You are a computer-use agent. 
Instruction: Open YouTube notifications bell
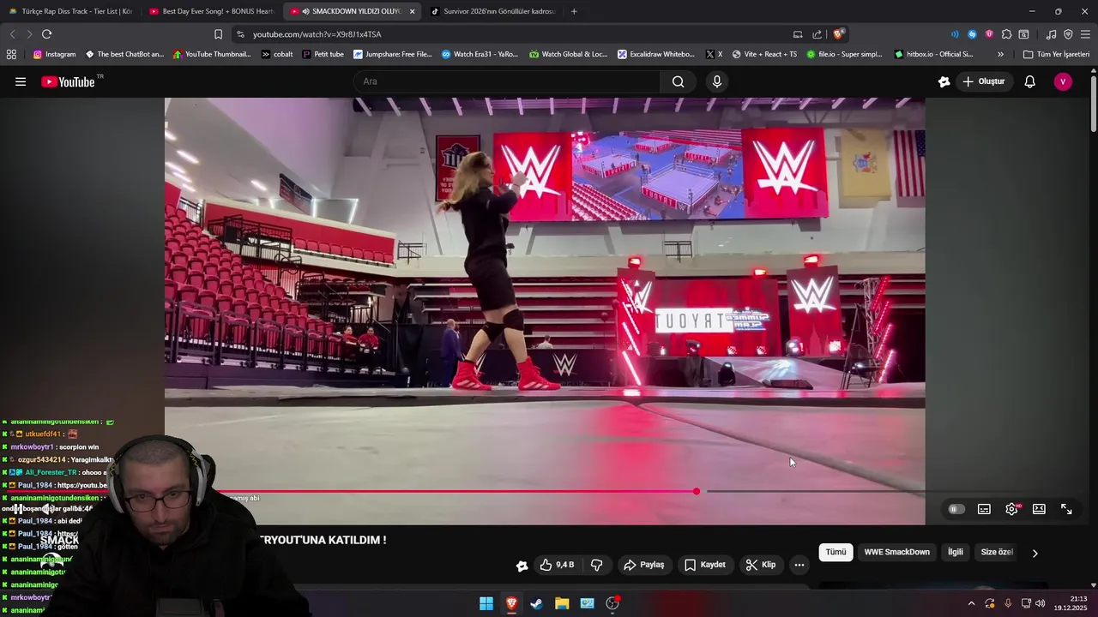(x=1030, y=81)
